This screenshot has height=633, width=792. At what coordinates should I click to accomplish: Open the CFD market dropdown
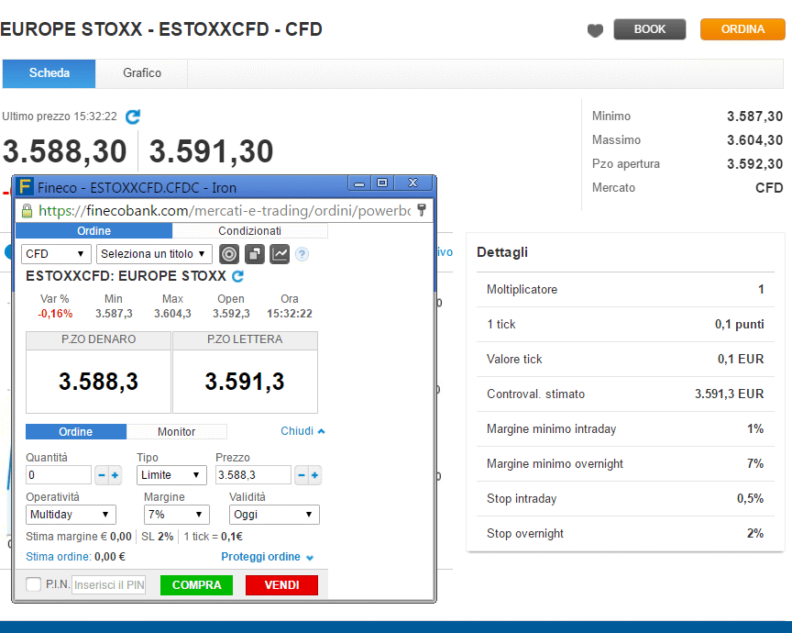(x=56, y=254)
